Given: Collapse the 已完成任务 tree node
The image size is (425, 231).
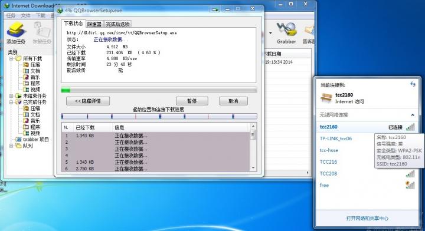Looking at the screenshot, I should [x=11, y=102].
